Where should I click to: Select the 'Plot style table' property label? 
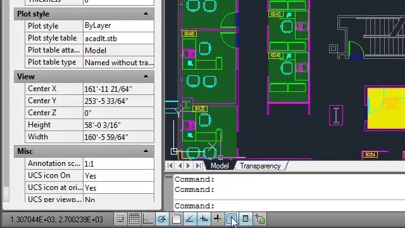[52, 38]
